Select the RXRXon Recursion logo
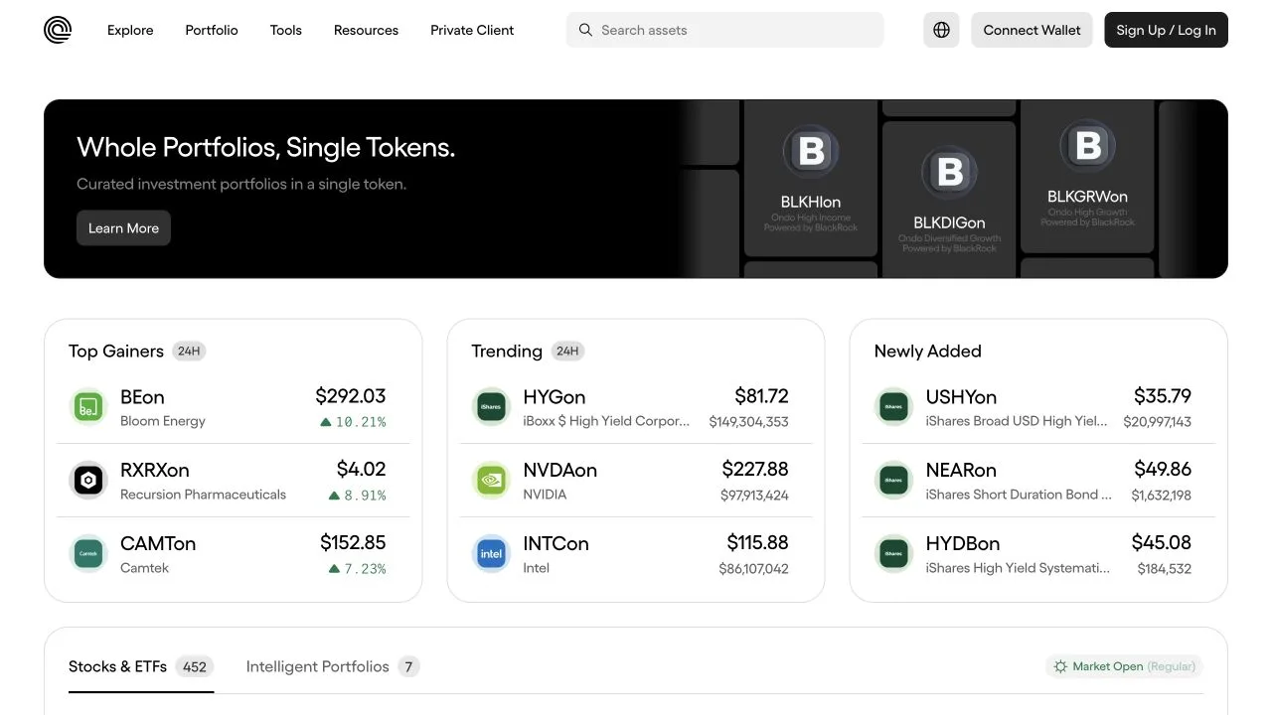Image resolution: width=1272 pixels, height=715 pixels. [x=88, y=481]
